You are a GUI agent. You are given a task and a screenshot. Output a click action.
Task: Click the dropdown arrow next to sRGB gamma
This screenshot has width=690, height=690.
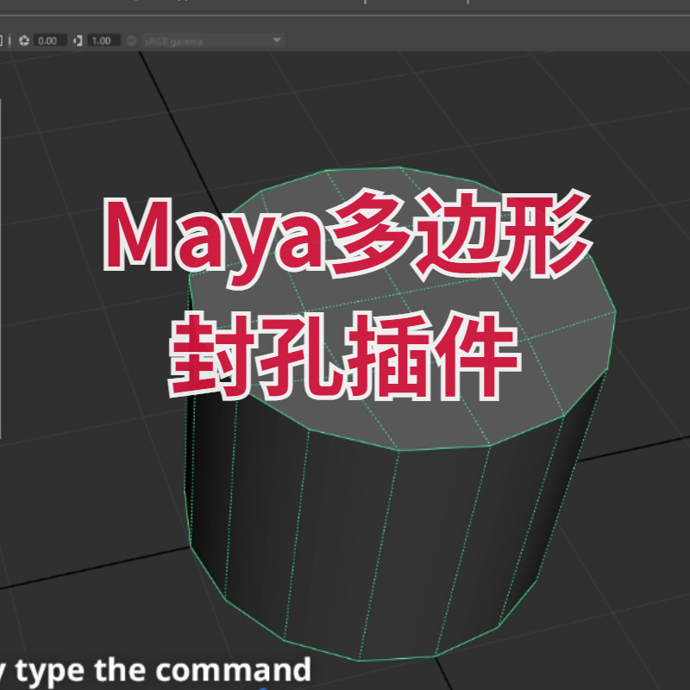click(x=277, y=40)
